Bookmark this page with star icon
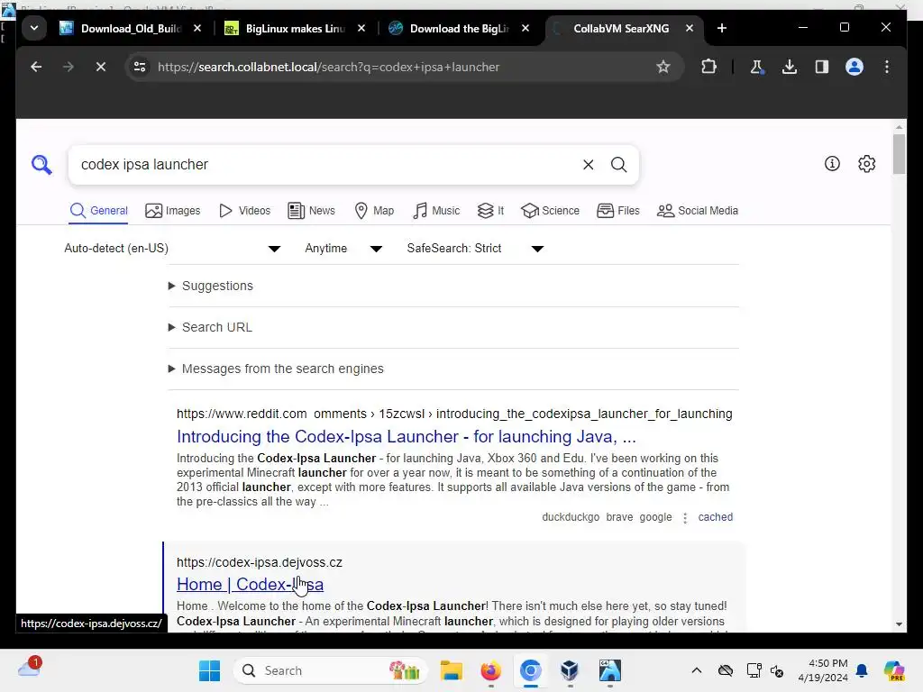 click(663, 67)
